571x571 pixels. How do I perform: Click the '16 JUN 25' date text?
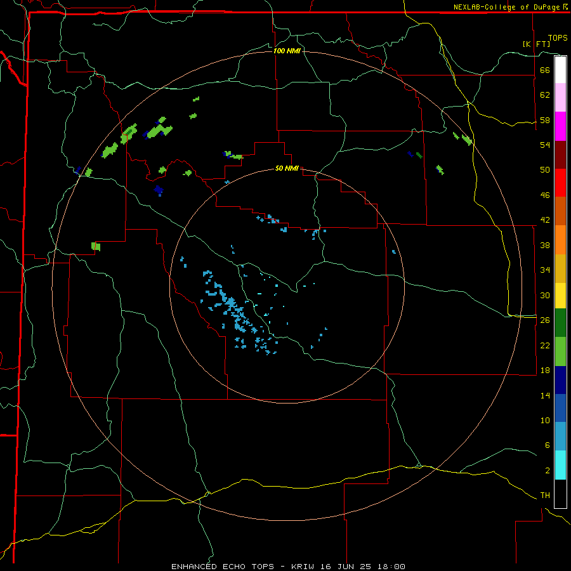[x=346, y=567]
